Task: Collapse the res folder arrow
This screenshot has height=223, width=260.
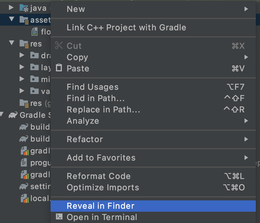Action: (x=12, y=43)
